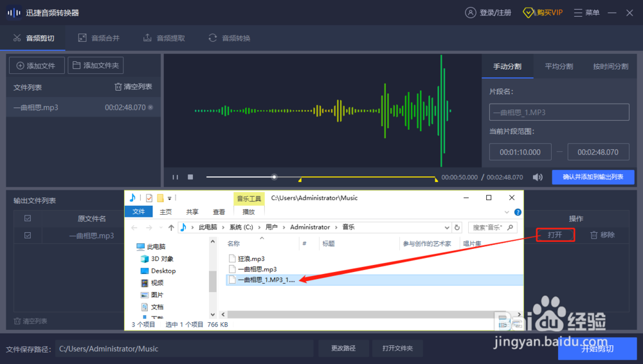This screenshot has width=643, height=364.
Task: Click Administrator in the address breadcrumb
Action: pos(310,228)
